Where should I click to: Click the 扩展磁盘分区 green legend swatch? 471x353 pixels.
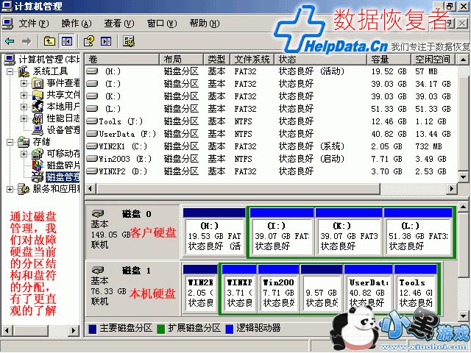(x=160, y=329)
